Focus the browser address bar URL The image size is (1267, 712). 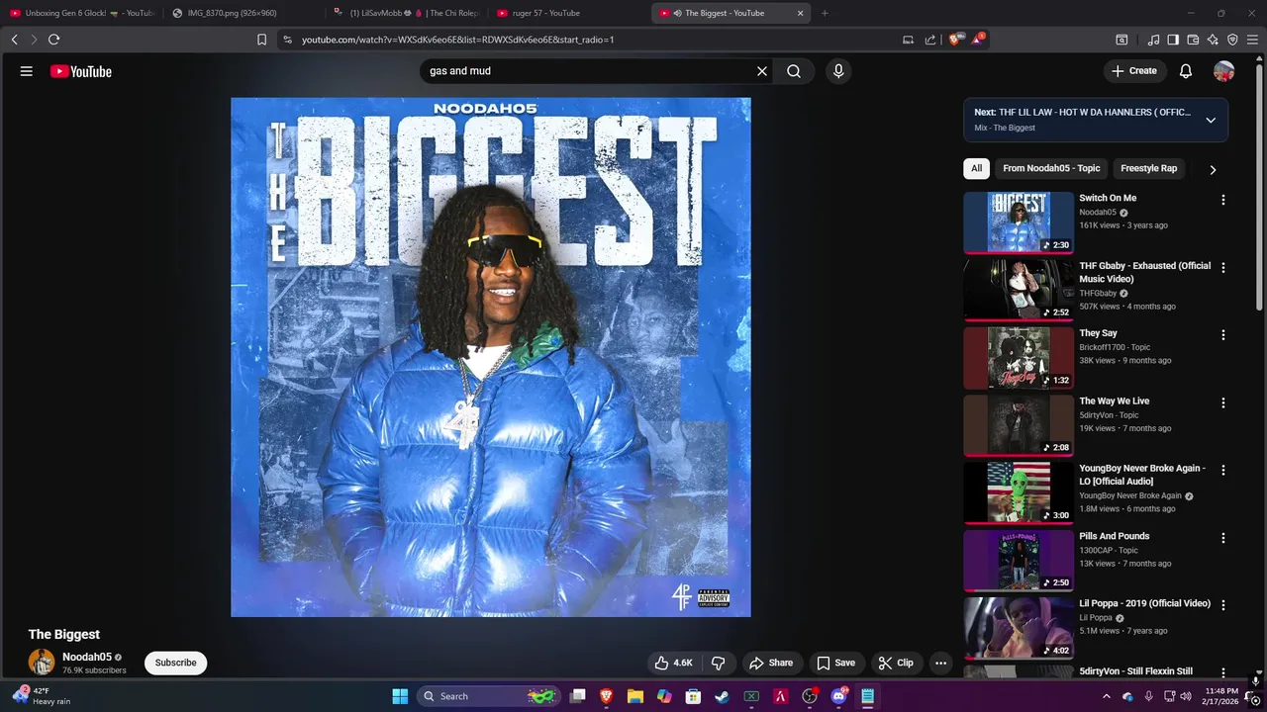click(x=457, y=40)
